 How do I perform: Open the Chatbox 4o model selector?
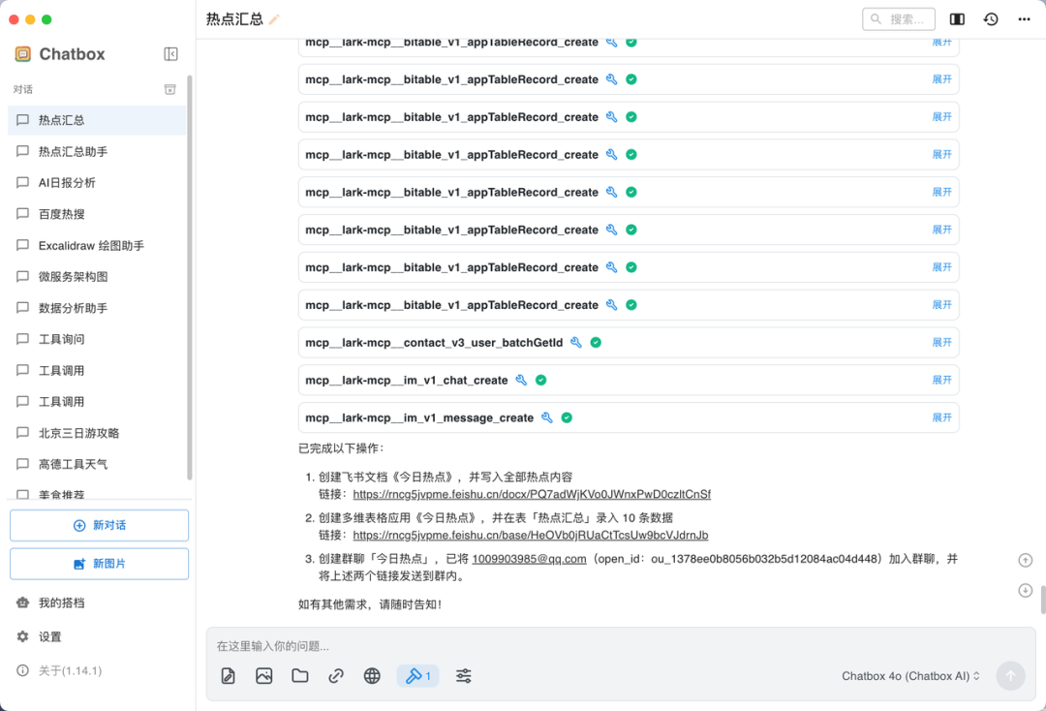point(908,675)
